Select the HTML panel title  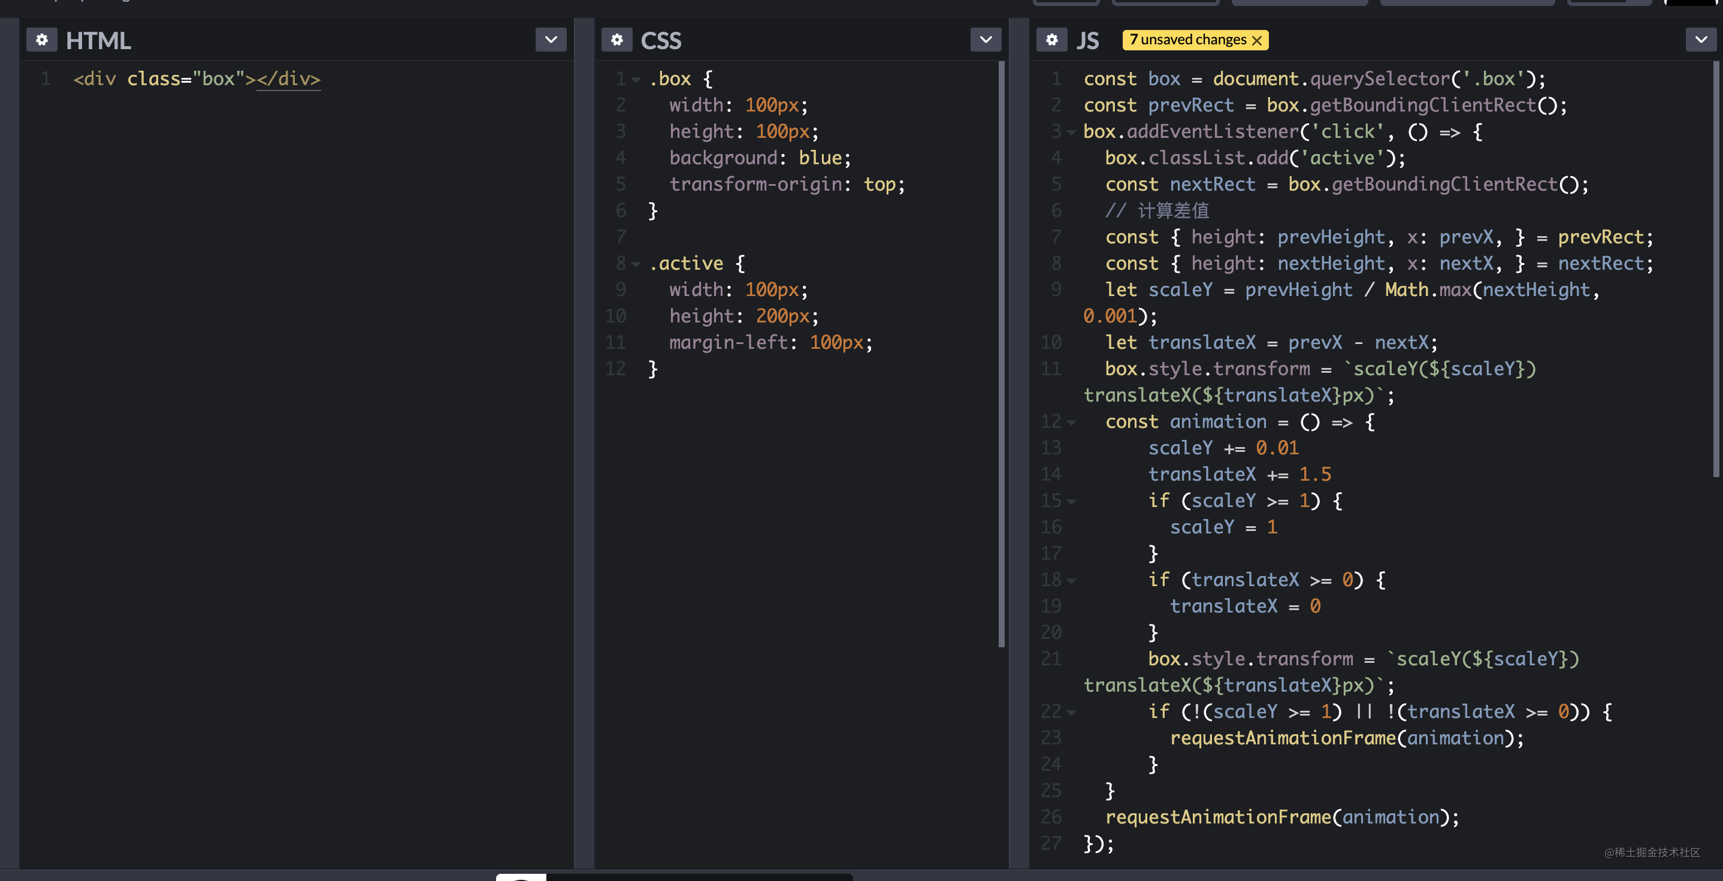coord(98,41)
